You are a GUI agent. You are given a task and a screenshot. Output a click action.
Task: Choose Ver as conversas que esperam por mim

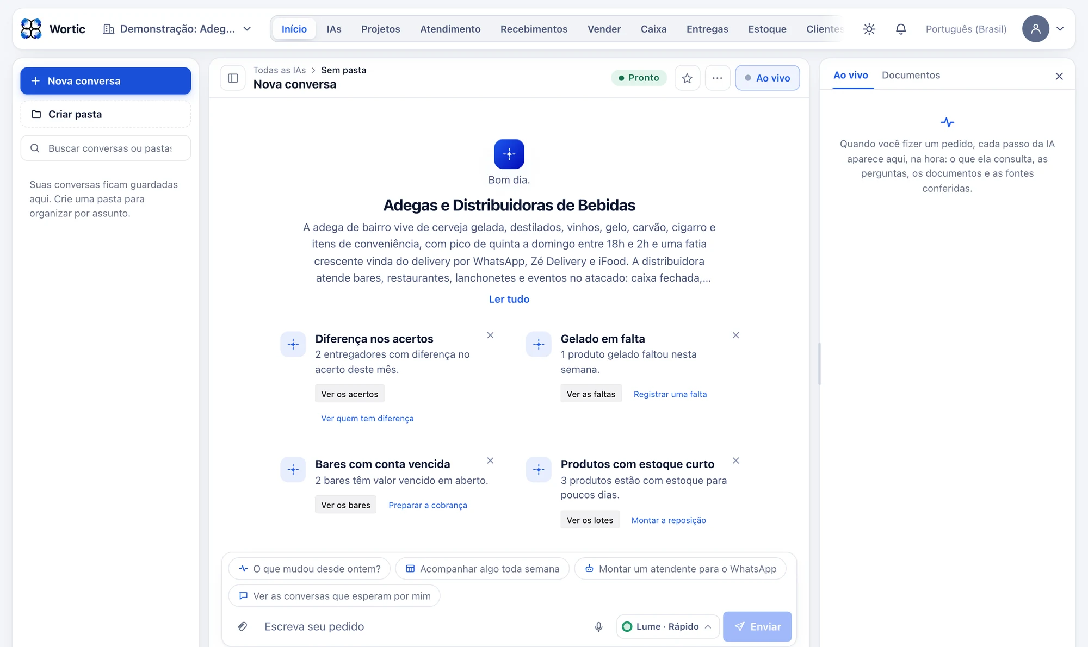(334, 595)
